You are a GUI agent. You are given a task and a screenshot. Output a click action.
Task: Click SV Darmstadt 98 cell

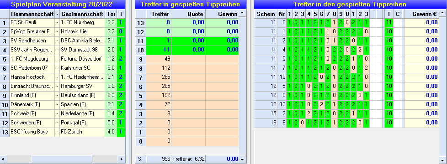click(82, 50)
